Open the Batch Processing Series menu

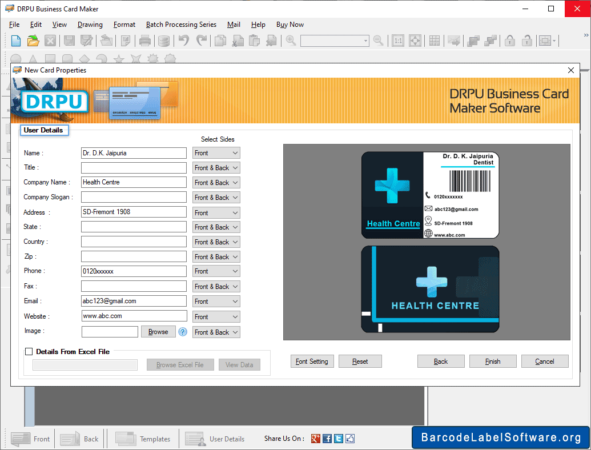pyautogui.click(x=181, y=25)
